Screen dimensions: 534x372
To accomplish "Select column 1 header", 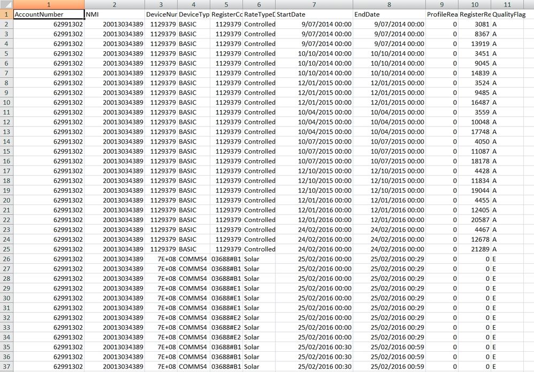I will 48,4.
